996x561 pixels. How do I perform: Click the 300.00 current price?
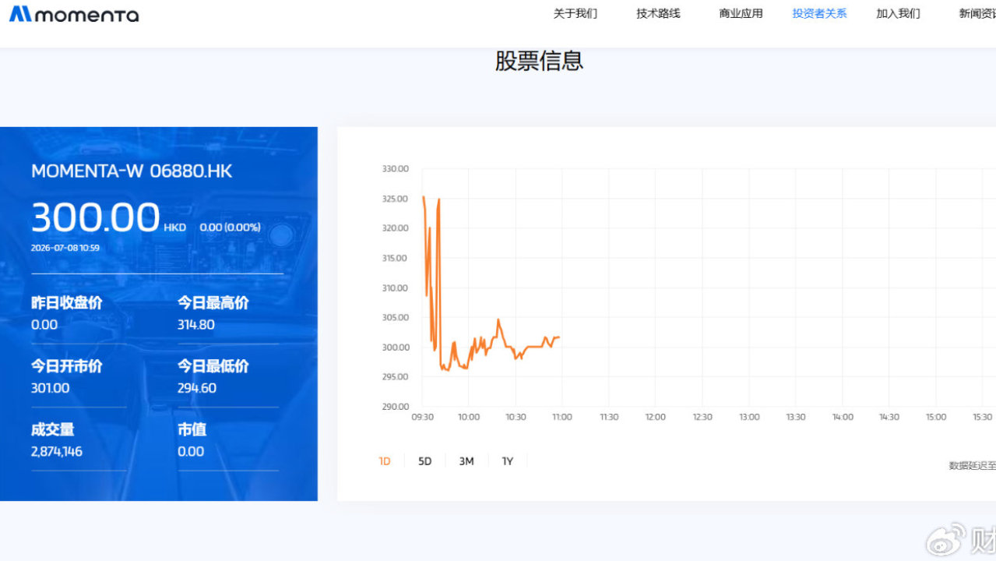click(96, 217)
